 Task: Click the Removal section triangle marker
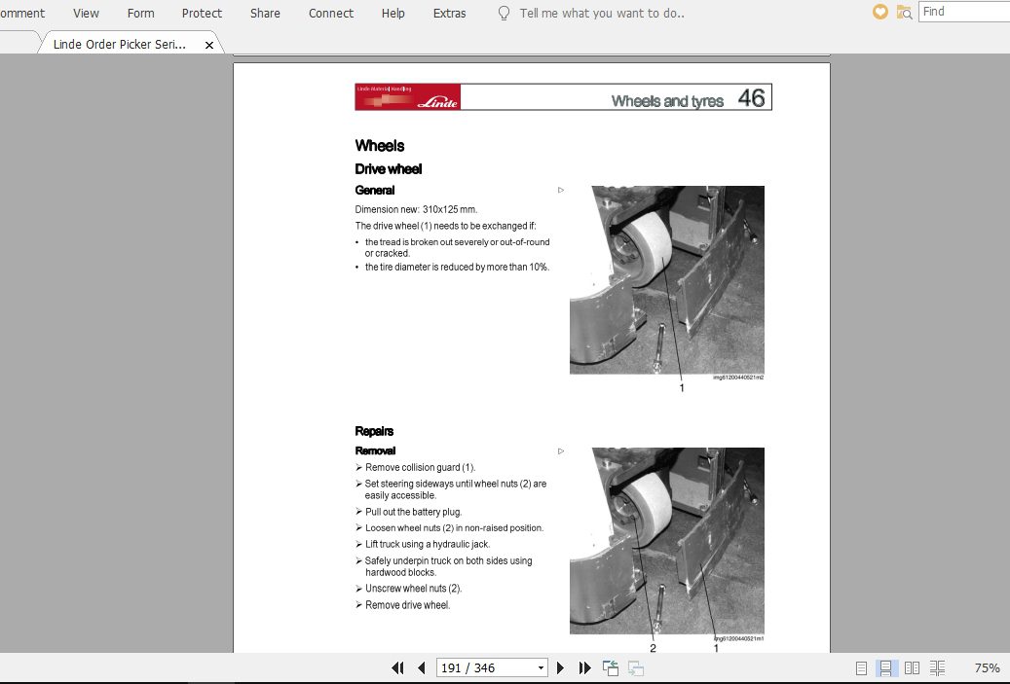(561, 451)
